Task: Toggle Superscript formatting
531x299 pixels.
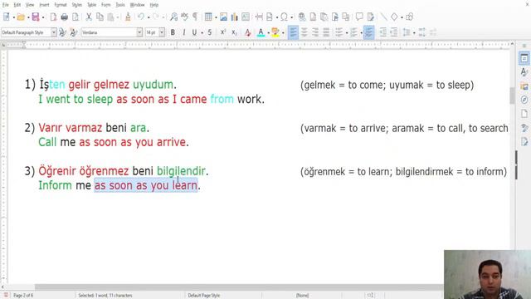Action: 223,32
